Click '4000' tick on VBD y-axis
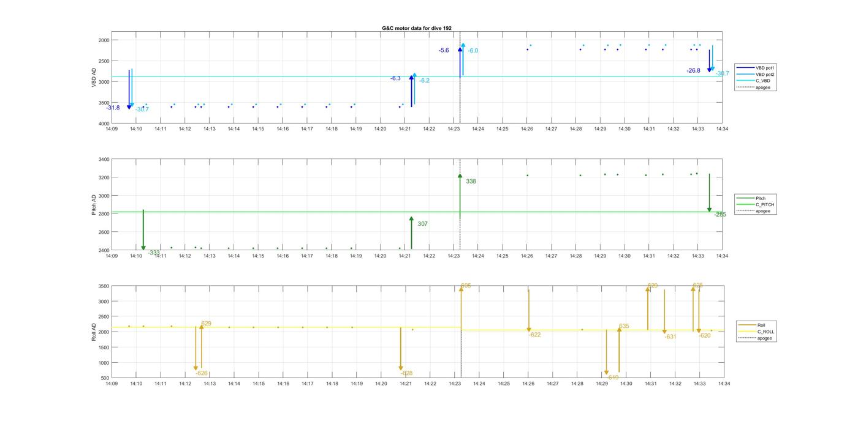 (x=104, y=123)
